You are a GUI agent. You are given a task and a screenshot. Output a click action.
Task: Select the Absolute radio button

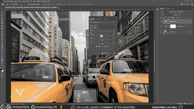click(103, 46)
